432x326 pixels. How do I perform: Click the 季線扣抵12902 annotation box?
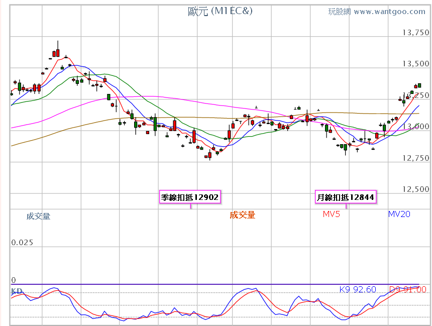[190, 197]
